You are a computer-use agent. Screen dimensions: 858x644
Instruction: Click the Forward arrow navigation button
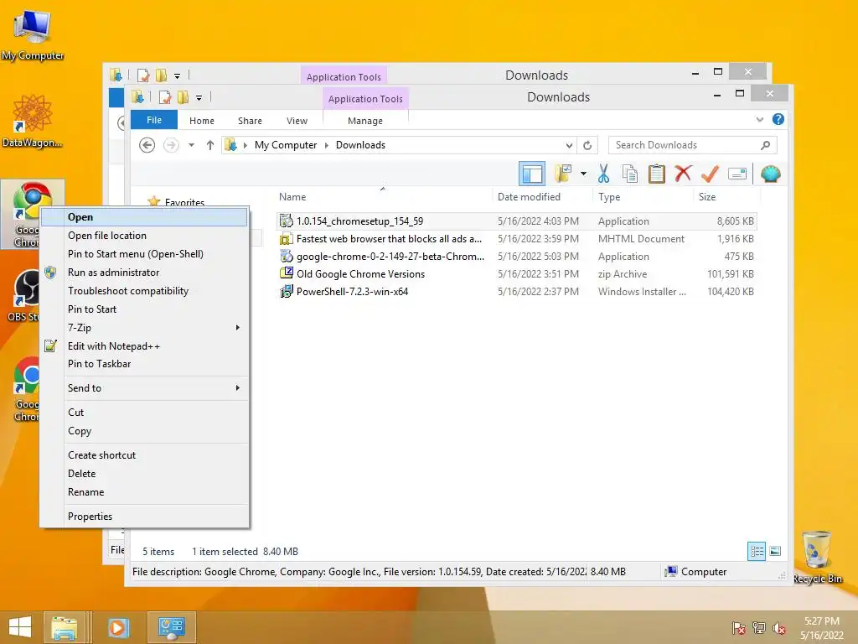(171, 145)
